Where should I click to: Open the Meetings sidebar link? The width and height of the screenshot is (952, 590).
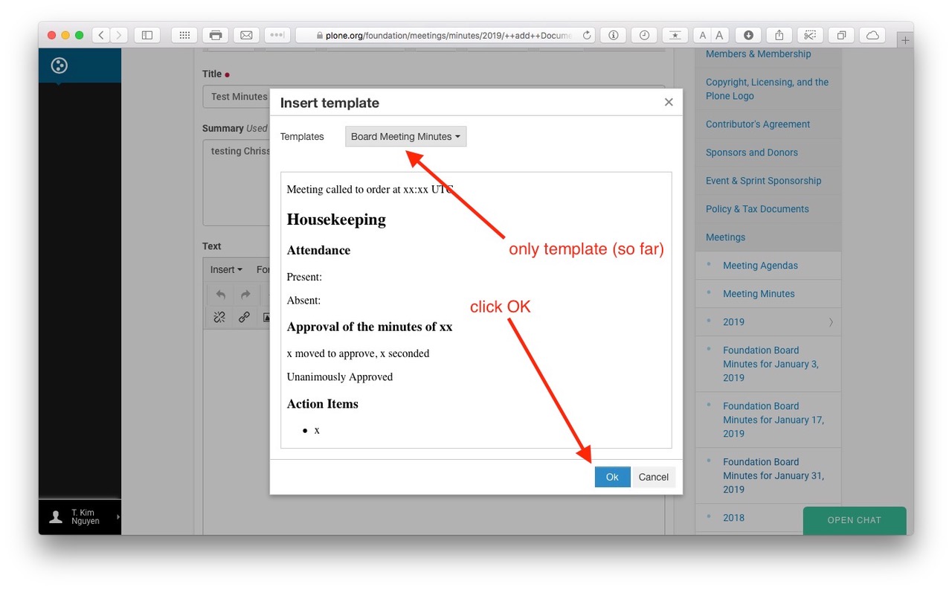[x=725, y=237]
